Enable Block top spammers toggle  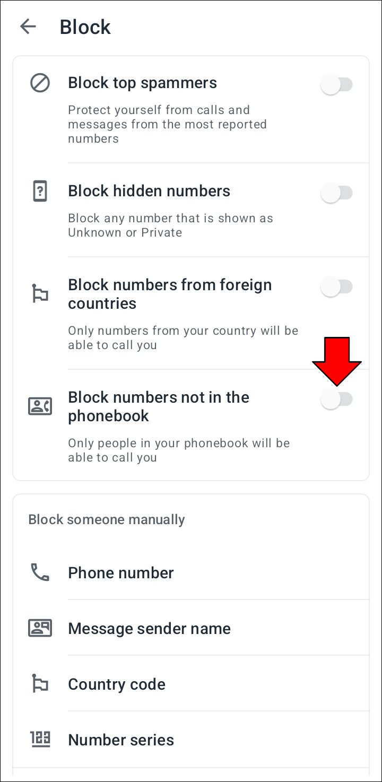(x=336, y=84)
